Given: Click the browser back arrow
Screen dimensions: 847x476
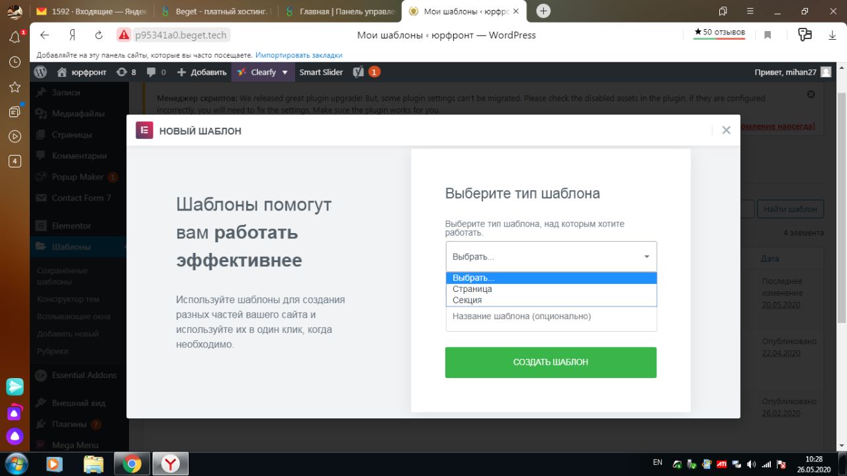Looking at the screenshot, I should (x=44, y=35).
